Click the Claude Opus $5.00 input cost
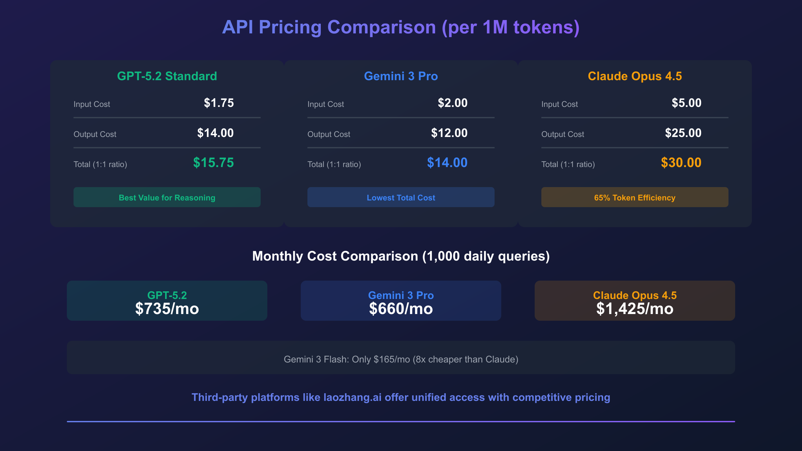This screenshot has width=802, height=451. point(686,103)
